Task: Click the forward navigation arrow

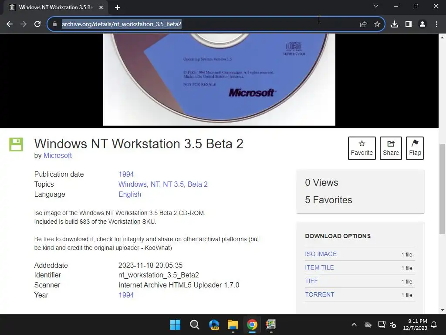Action: tap(24, 24)
